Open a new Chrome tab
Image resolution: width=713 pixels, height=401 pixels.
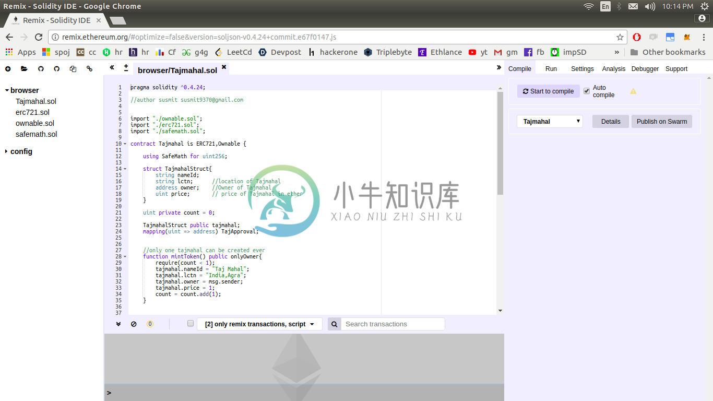pos(118,20)
